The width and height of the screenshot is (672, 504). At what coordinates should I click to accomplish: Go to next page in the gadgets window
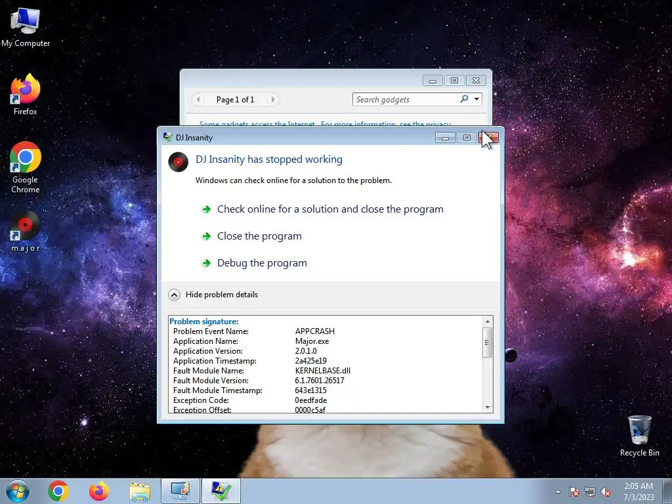272,100
